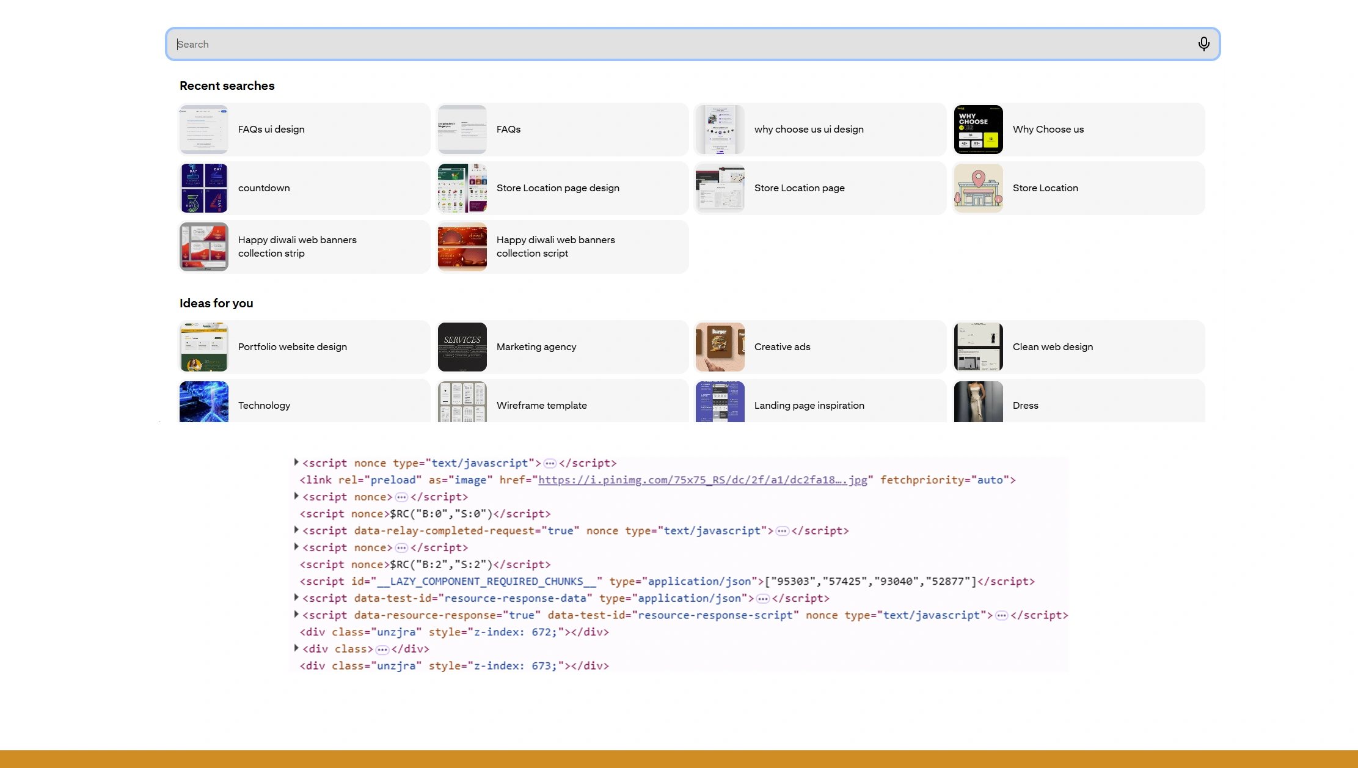Open the "Marketing agency" suggestion
The width and height of the screenshot is (1358, 768).
562,346
